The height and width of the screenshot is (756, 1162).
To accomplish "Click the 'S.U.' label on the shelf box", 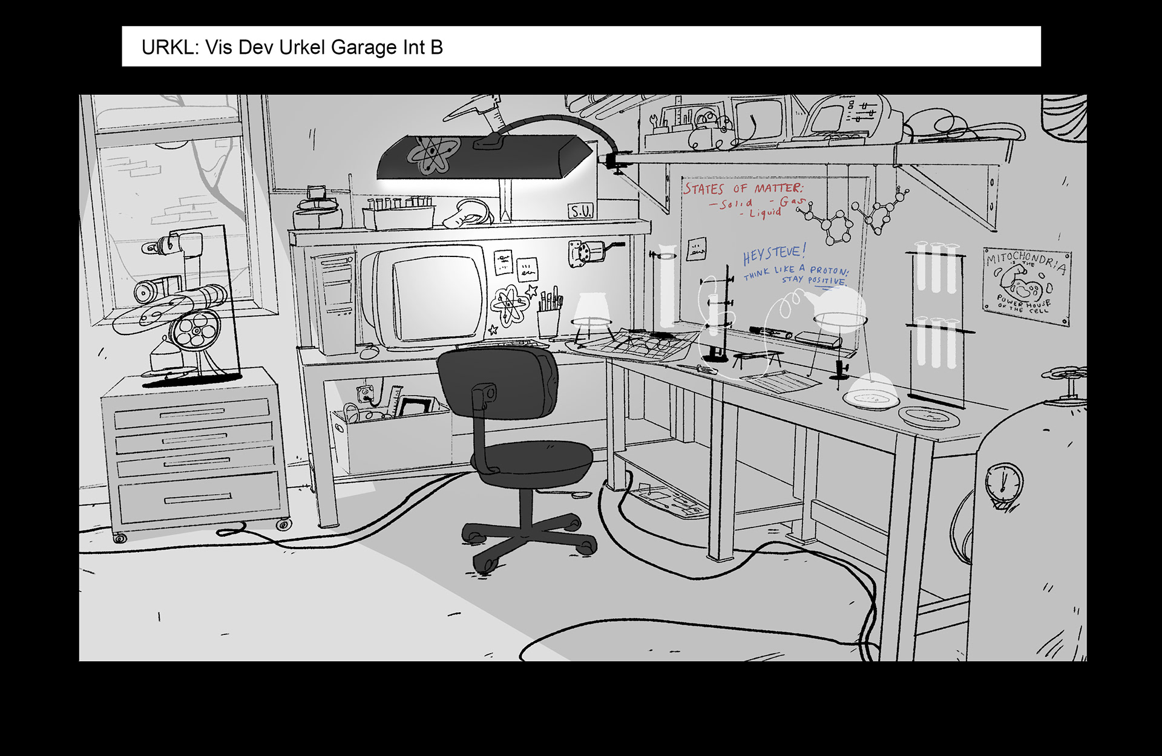I will click(580, 211).
